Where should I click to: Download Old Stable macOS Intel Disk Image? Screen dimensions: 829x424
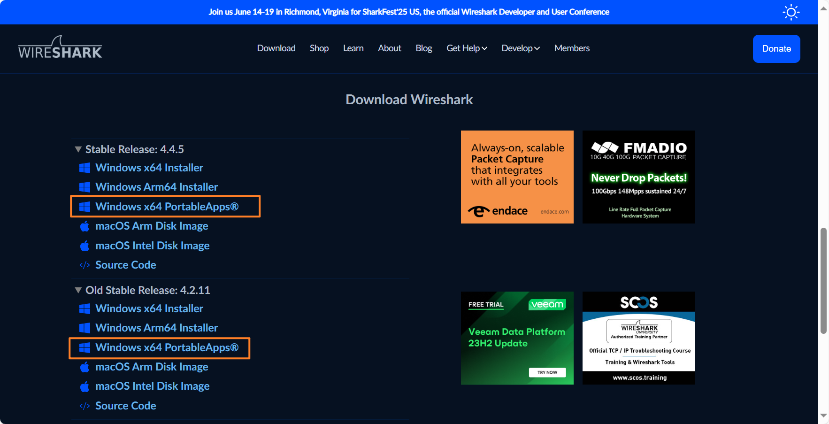point(153,386)
